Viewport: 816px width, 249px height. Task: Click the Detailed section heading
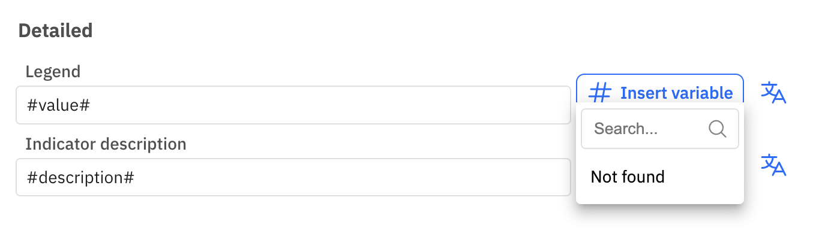click(x=55, y=31)
